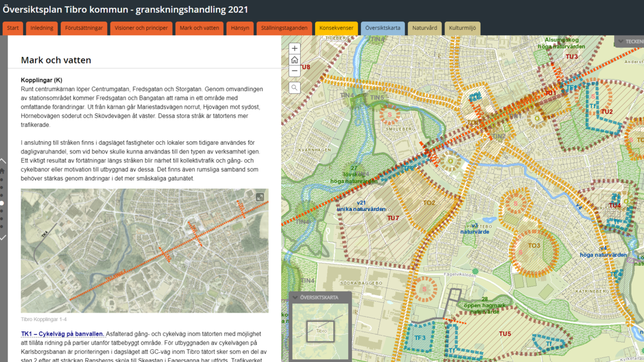Open the map search tool
The image size is (644, 362).
tap(294, 88)
